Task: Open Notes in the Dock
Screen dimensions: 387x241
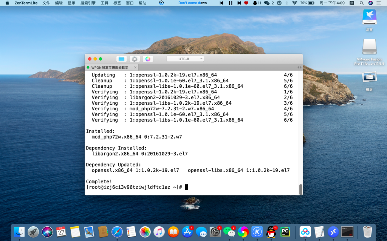Action: click(75, 232)
